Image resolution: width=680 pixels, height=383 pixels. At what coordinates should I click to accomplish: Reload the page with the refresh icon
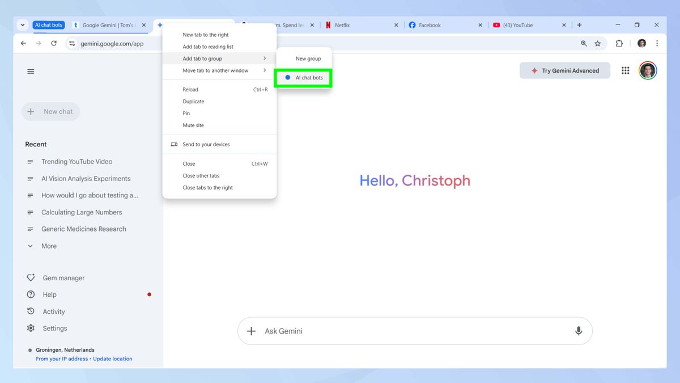pyautogui.click(x=53, y=43)
